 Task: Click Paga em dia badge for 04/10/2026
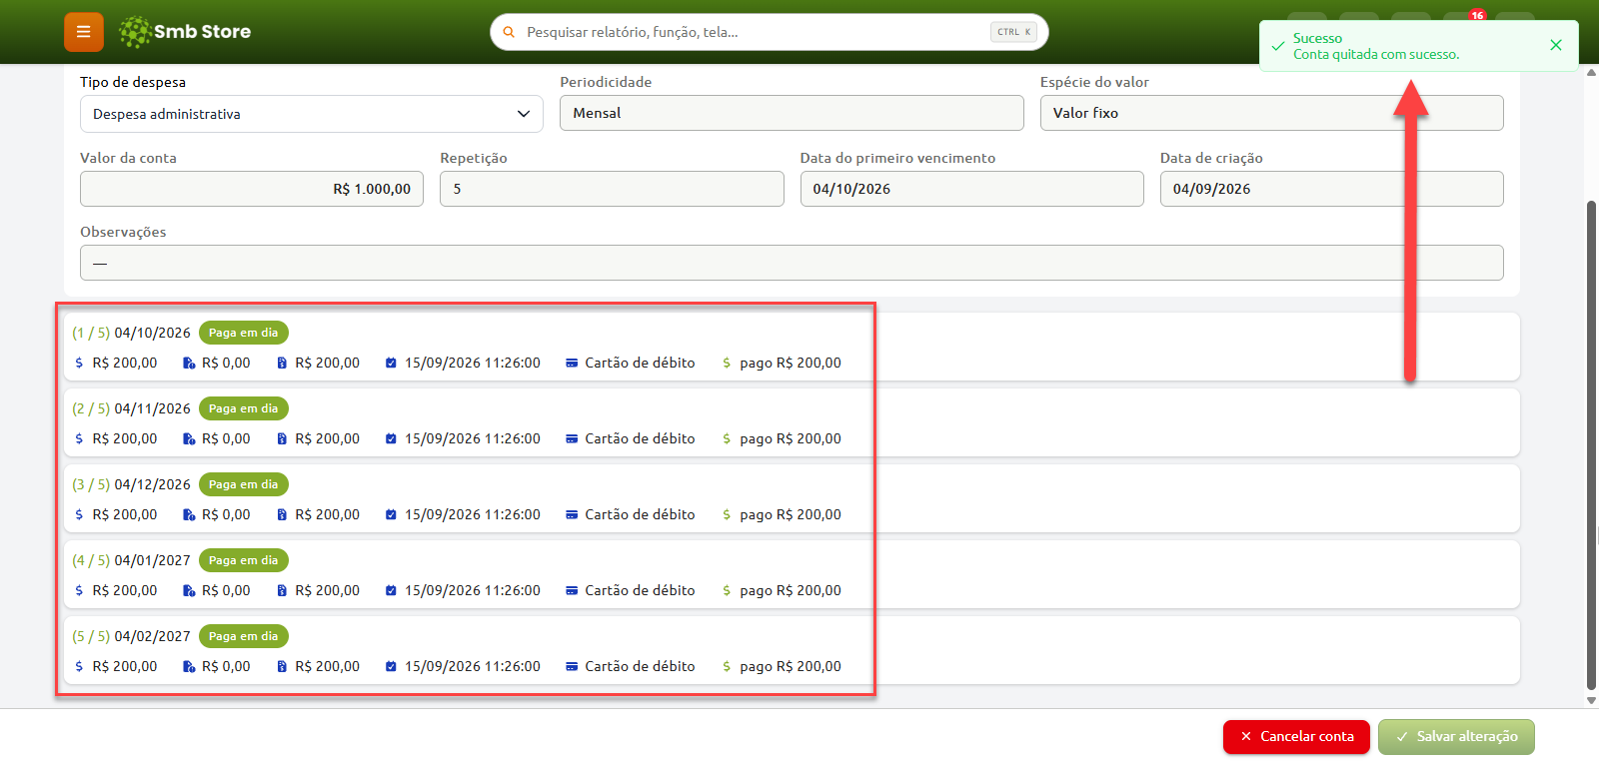point(244,333)
